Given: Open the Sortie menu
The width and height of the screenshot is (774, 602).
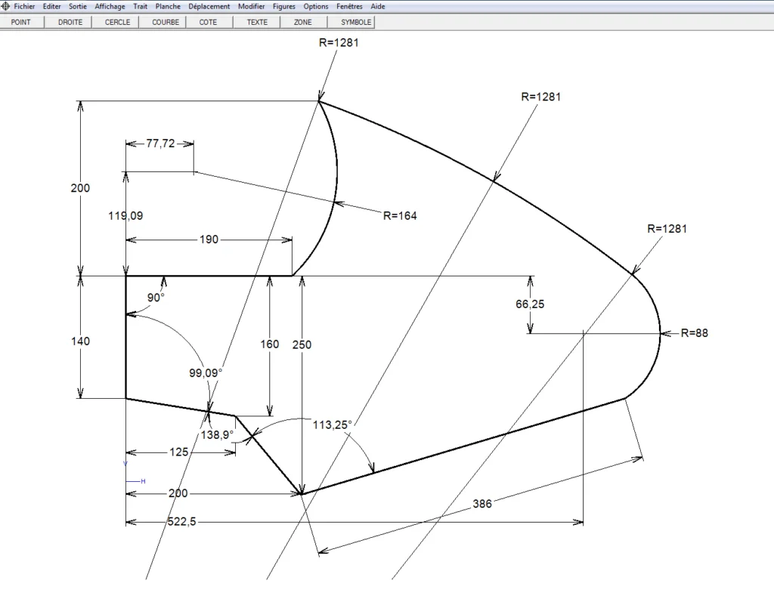Looking at the screenshot, I should pos(78,6).
